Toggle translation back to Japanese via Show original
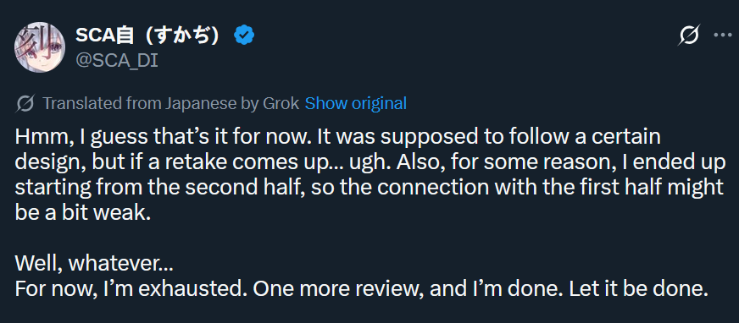Screen dimensions: 739x323 pyautogui.click(x=355, y=103)
